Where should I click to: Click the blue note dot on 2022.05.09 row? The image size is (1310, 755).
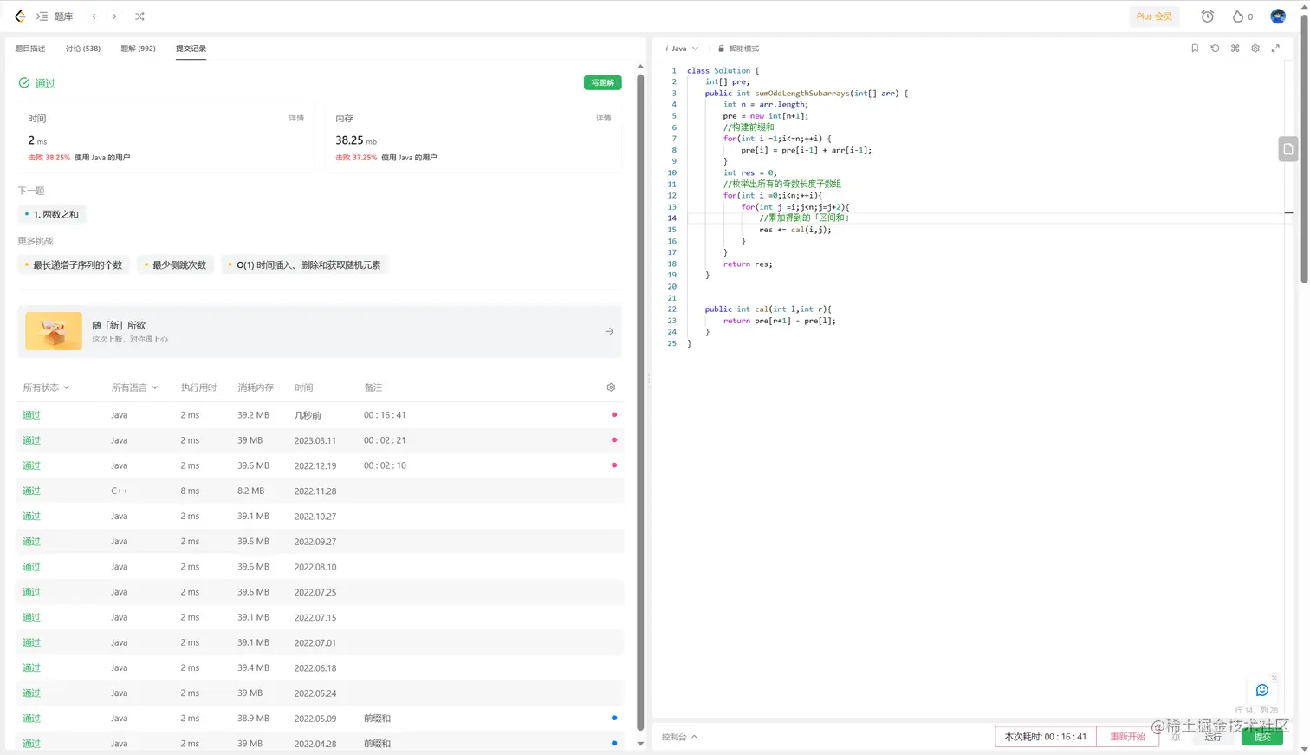(614, 718)
